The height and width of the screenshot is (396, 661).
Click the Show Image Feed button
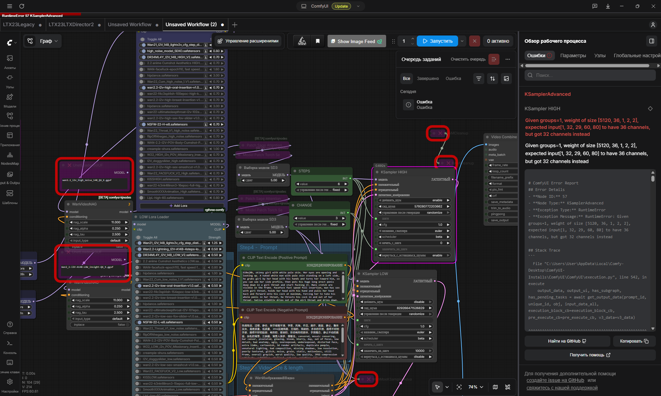tap(357, 41)
